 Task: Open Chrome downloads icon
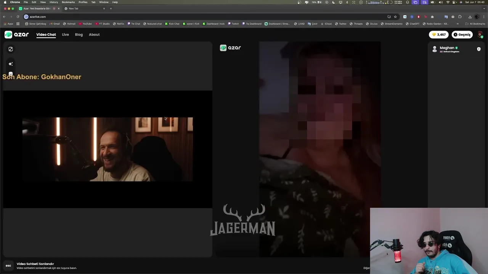click(470, 17)
